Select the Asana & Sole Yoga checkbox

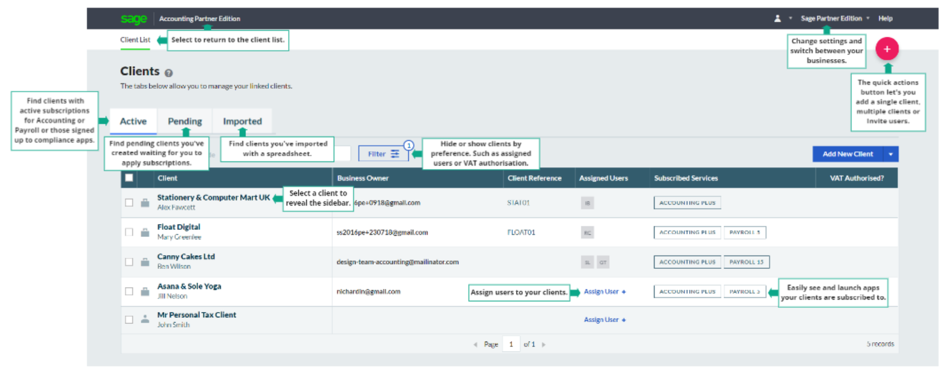point(129,291)
